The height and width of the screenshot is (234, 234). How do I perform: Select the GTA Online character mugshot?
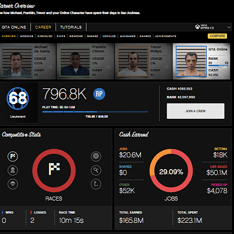tap(191, 61)
